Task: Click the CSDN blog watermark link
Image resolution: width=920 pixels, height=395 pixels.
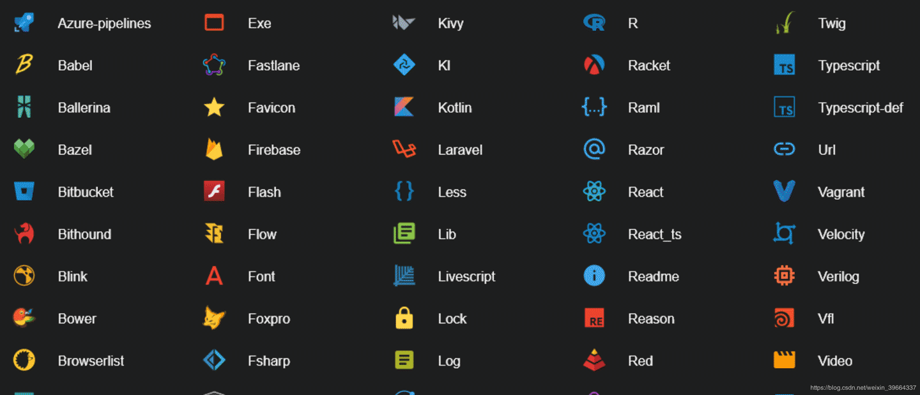Action: click(863, 387)
